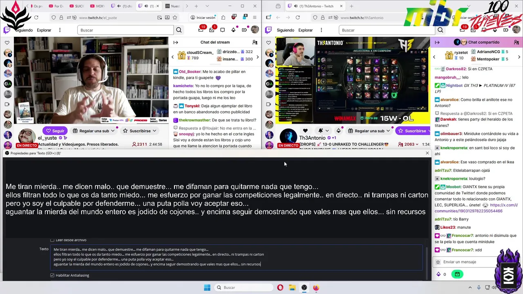This screenshot has width=523, height=294.
Task: Next gifter arrow in Chat del stream leaderboard
Action: point(257,57)
